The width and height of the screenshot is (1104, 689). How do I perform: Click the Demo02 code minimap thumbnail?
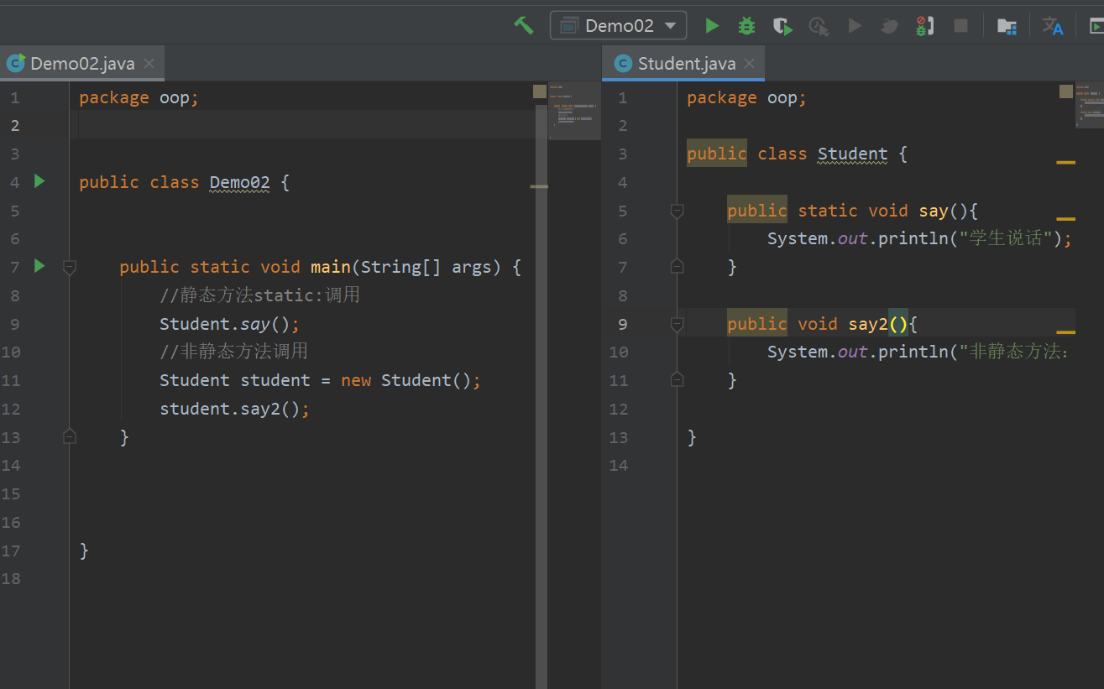pos(573,109)
